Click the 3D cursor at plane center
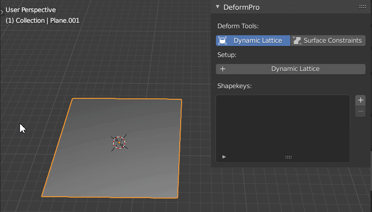The image size is (372, 212). 119,142
